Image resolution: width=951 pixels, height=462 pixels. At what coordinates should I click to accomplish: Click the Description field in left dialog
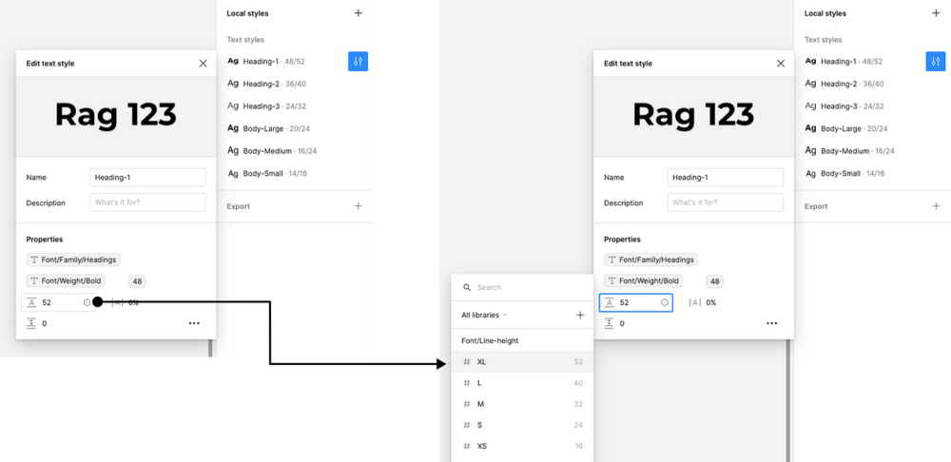[x=147, y=202]
